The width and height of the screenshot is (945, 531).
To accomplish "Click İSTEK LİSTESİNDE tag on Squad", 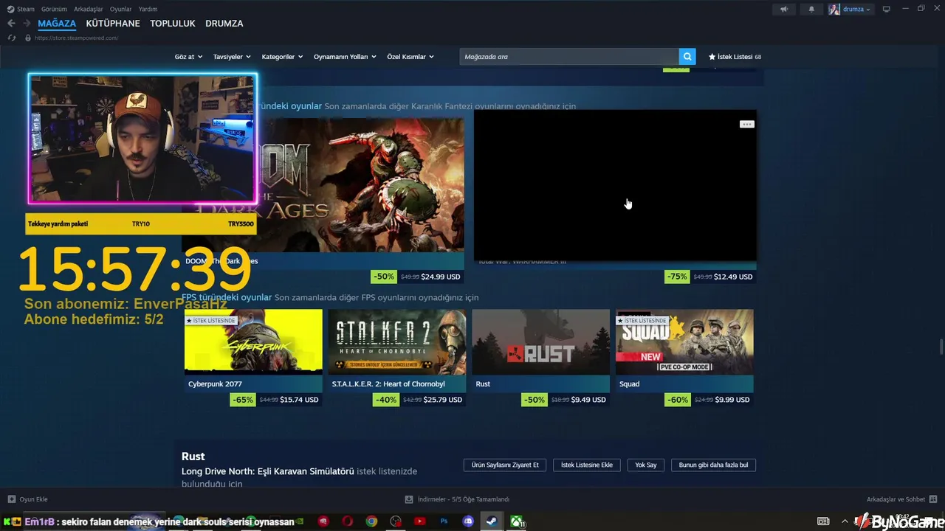I will (x=642, y=321).
